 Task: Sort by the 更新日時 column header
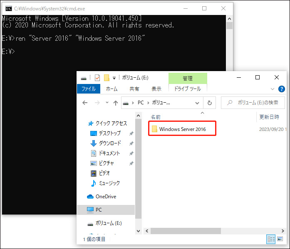269,117
